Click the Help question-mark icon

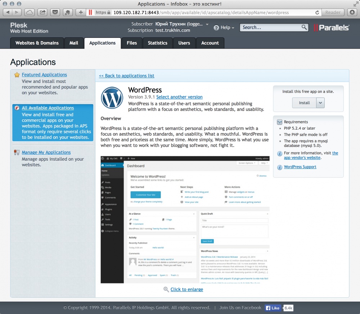click(215, 27)
